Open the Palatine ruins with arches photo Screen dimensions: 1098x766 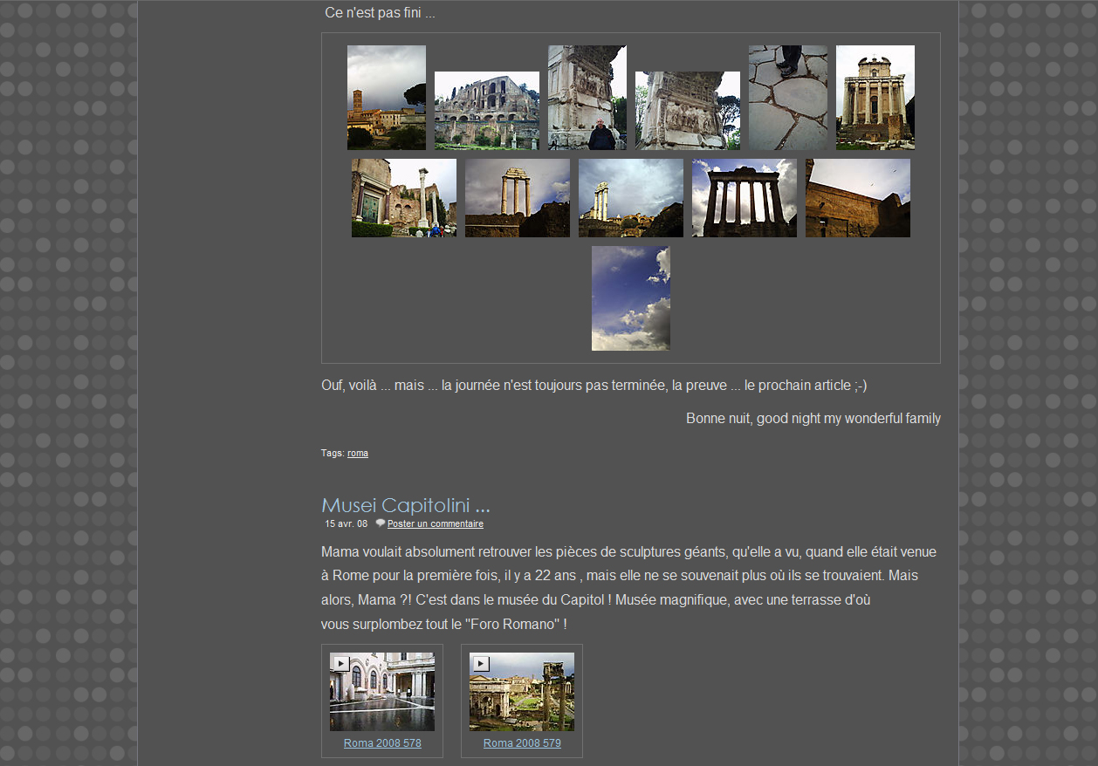(487, 111)
